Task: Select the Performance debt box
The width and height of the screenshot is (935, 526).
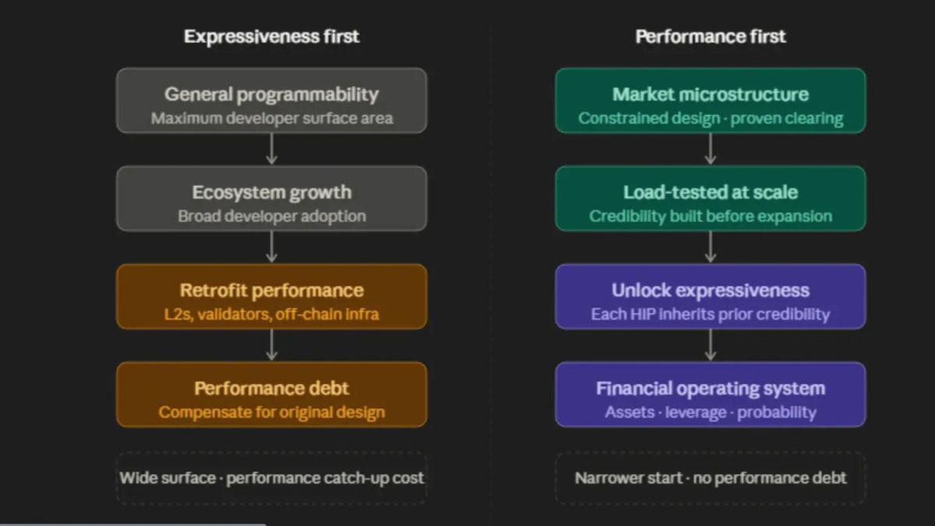Action: [271, 394]
